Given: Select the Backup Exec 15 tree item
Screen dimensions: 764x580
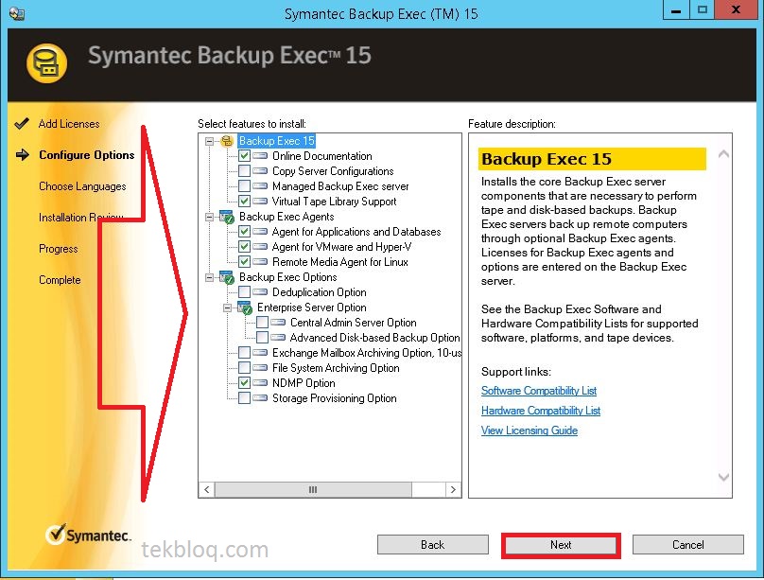Looking at the screenshot, I should pos(277,141).
